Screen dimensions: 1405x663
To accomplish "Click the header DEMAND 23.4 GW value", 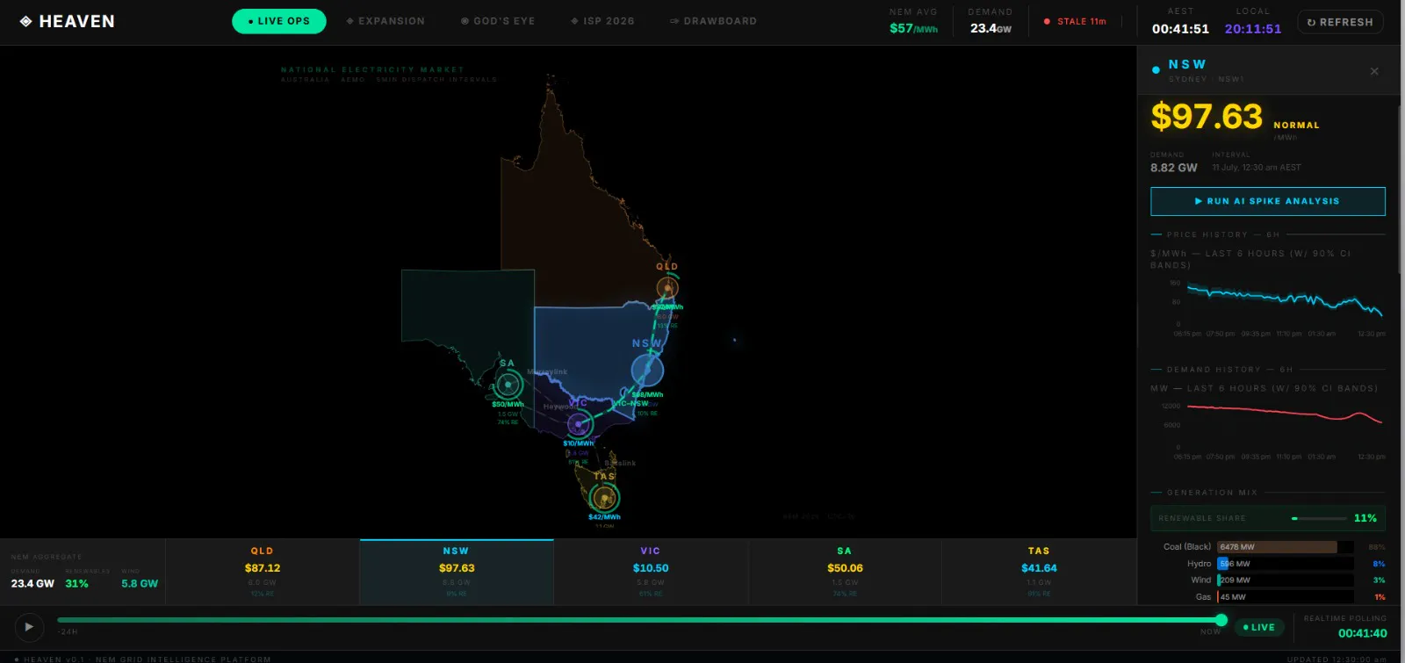I will (x=991, y=28).
